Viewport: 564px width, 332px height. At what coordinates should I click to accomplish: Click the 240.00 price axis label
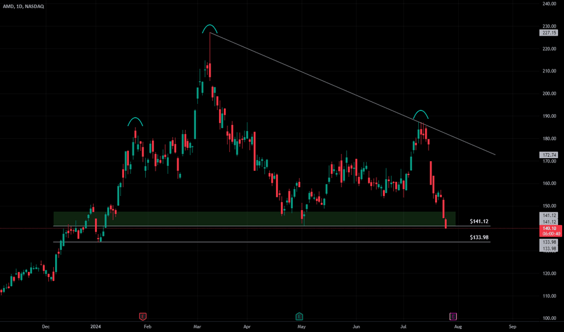pos(549,4)
